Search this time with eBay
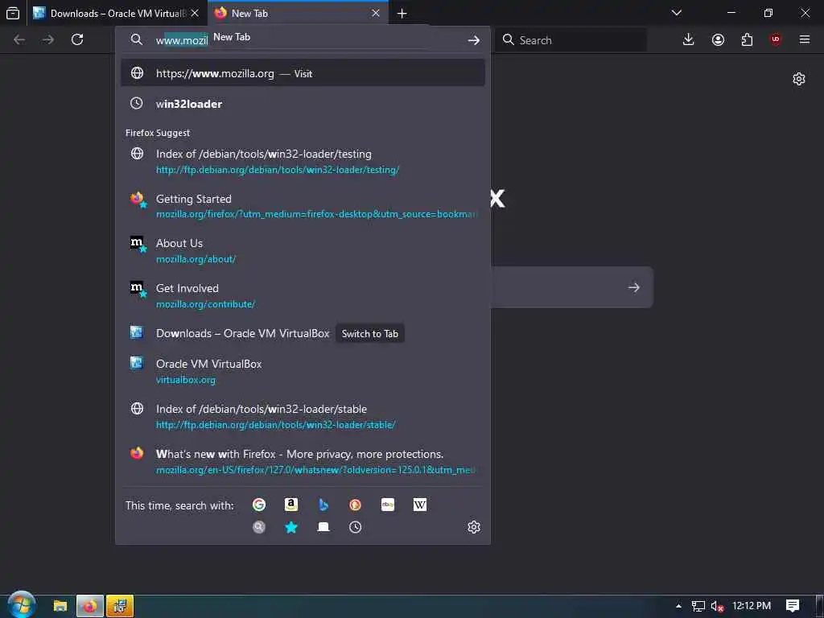 coord(388,505)
